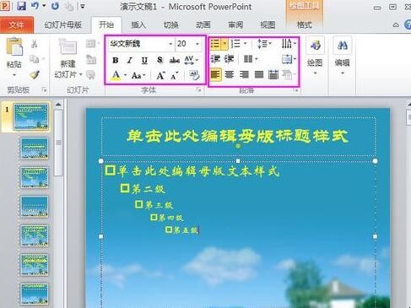This screenshot has width=411, height=308.
Task: Toggle bold formatting (B)
Action: 116,60
